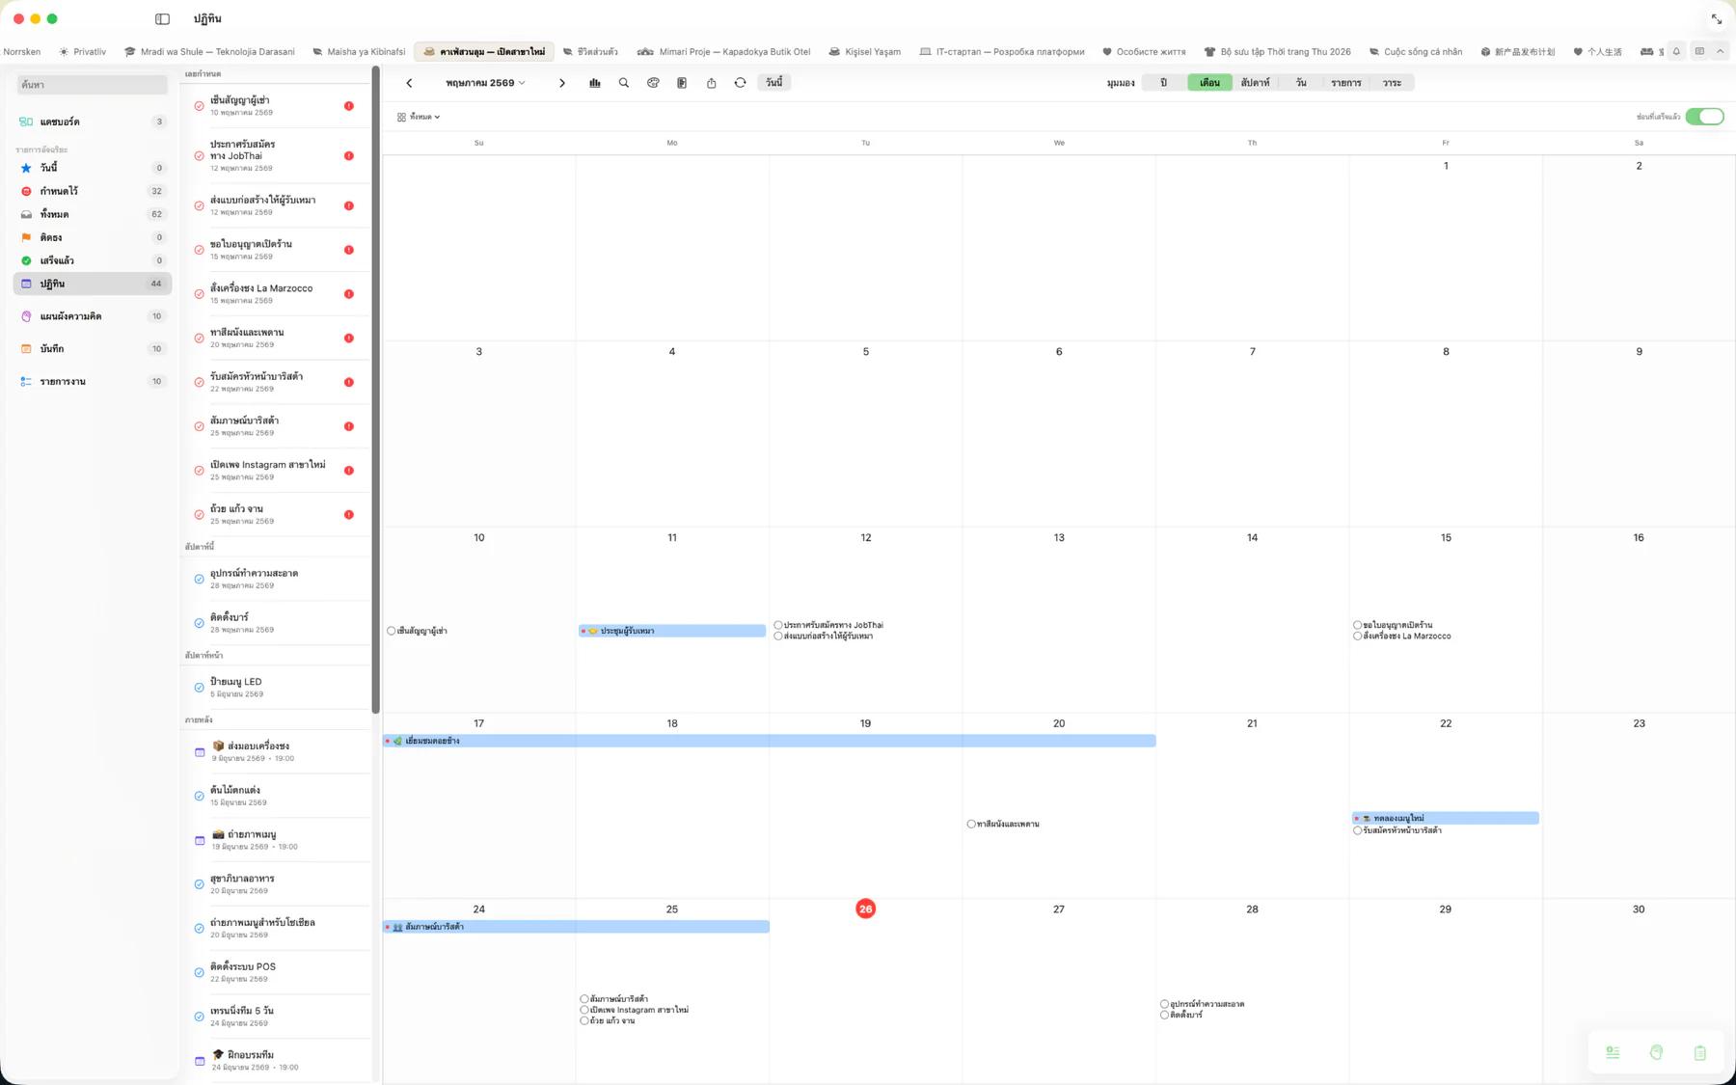This screenshot has height=1085, width=1736.
Task: Open ทั้งหมด inbox list
Action: pyautogui.click(x=93, y=214)
